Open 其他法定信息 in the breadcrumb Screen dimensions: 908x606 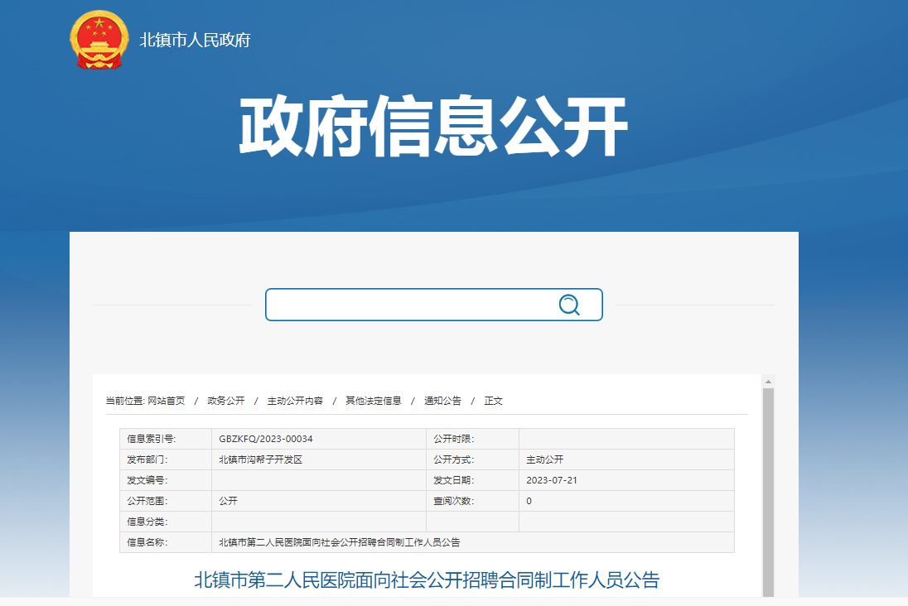[374, 401]
